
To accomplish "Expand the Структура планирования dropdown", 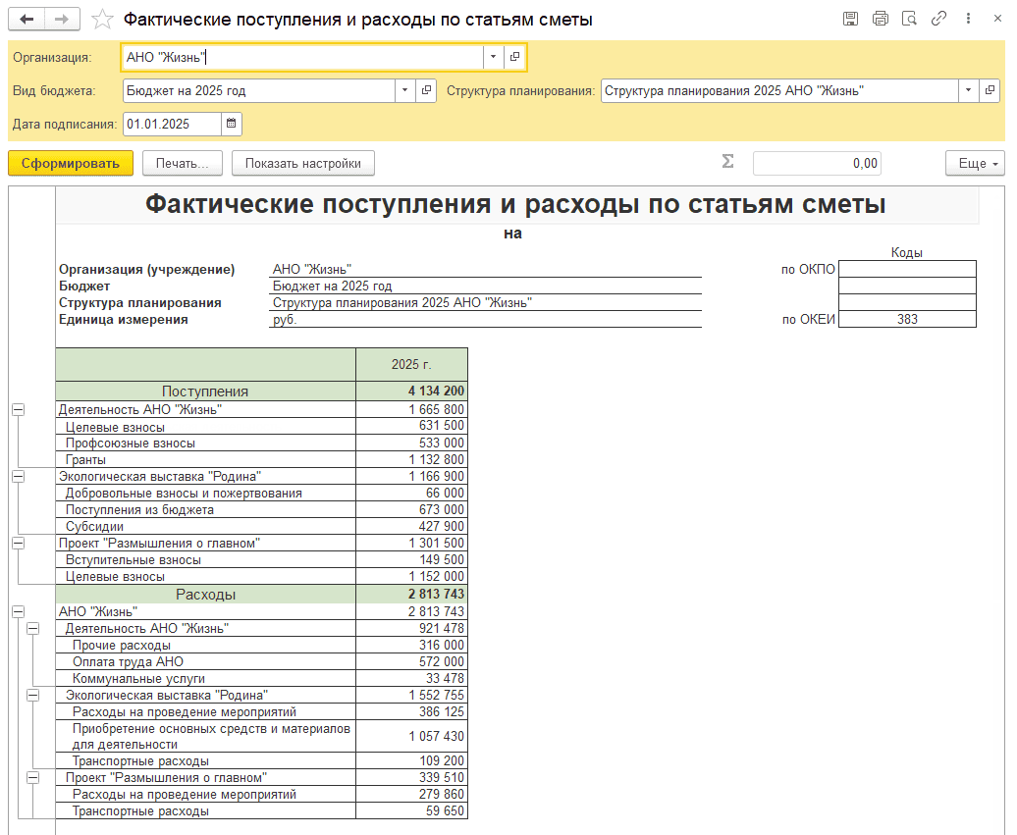I will 968,90.
